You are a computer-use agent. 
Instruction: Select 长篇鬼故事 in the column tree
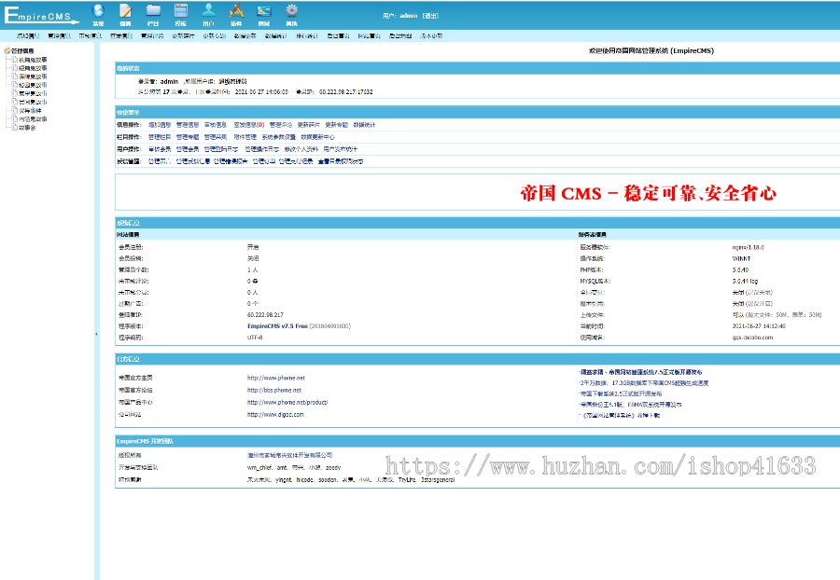coord(33,60)
